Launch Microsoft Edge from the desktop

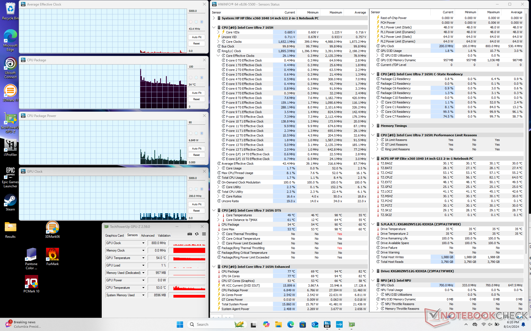click(10, 40)
